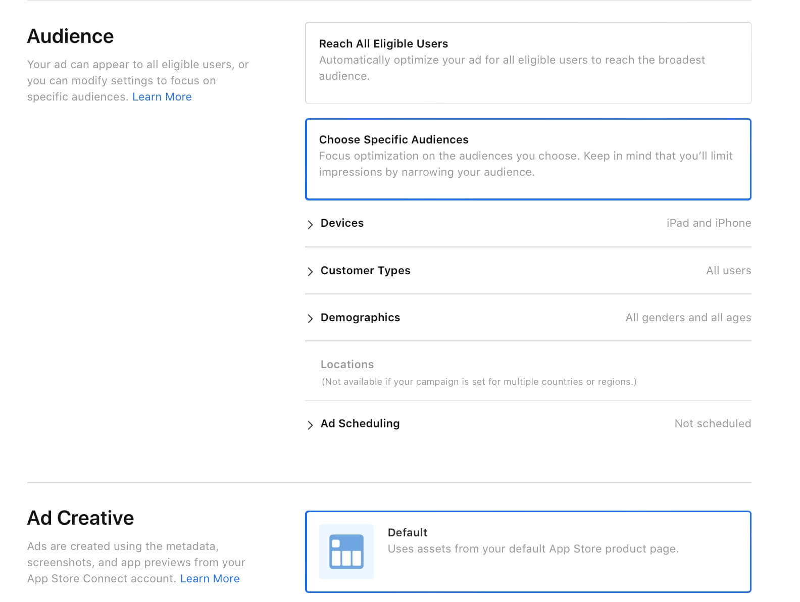Click the blue product page layout icon

(x=346, y=551)
